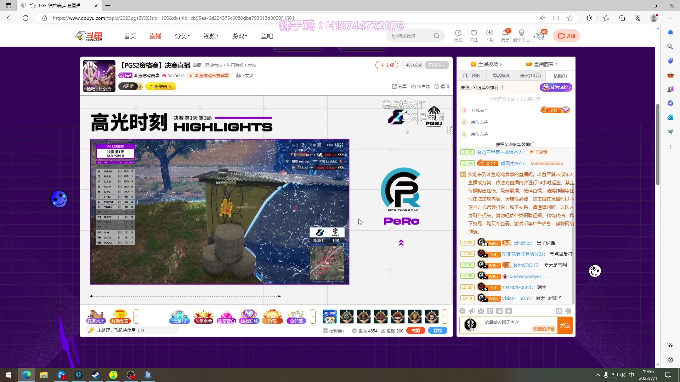Click the page vertical scrollbar
The image size is (680, 382).
point(658,144)
